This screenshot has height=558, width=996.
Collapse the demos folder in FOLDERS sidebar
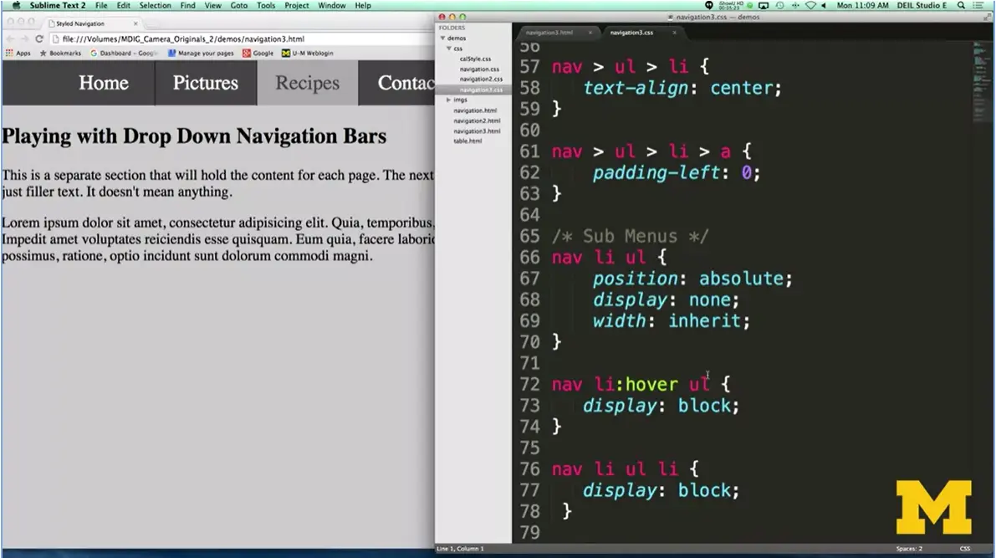click(444, 37)
